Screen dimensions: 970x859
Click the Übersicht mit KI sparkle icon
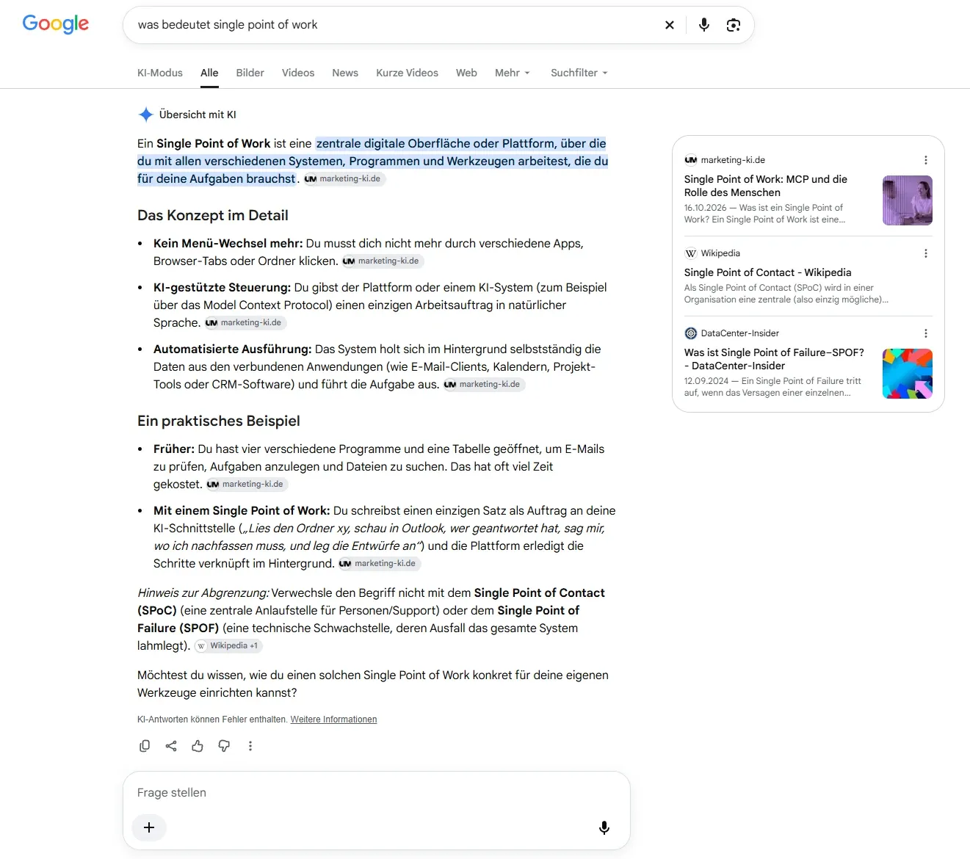click(145, 115)
